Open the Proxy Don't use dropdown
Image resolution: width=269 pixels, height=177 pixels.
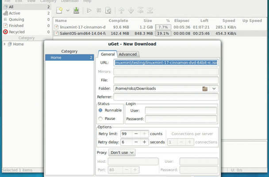coord(122,153)
